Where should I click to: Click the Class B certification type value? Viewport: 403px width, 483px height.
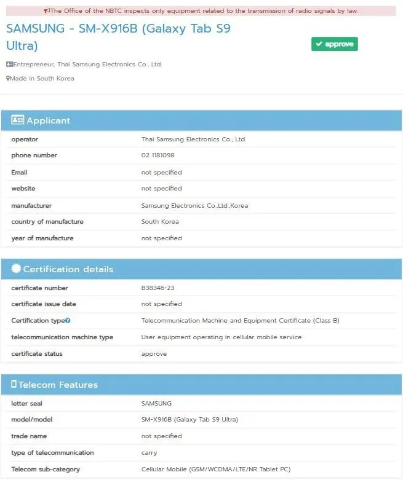coord(240,321)
